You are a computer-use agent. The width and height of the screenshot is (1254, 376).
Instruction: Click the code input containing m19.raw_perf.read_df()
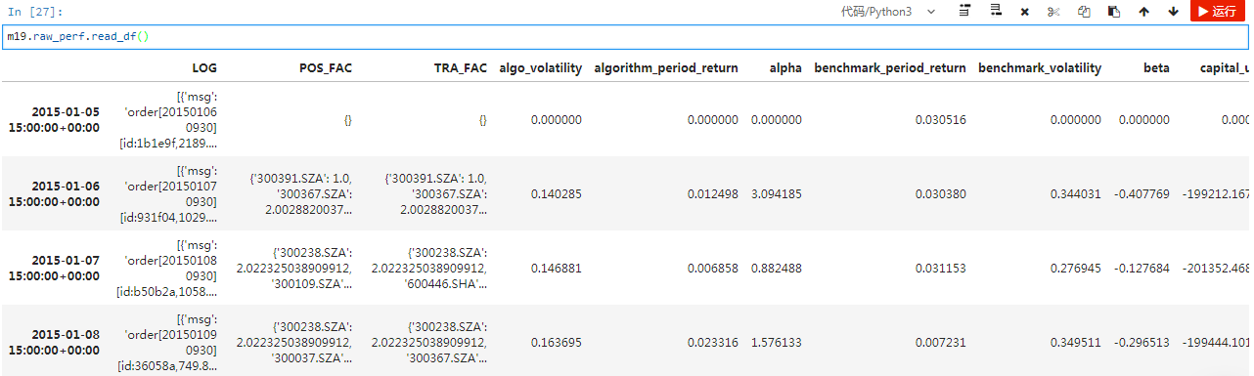(626, 37)
